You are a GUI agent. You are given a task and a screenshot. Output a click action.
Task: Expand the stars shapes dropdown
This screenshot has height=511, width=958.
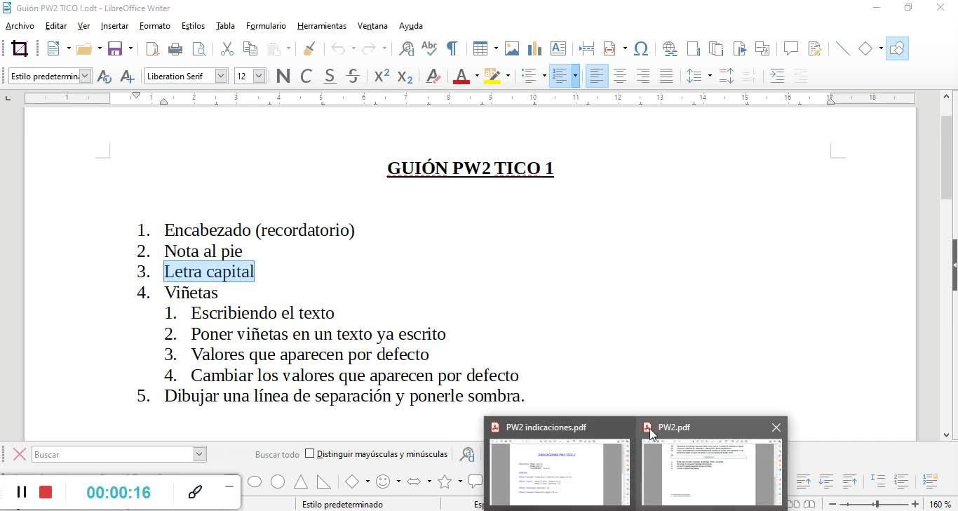click(x=460, y=482)
